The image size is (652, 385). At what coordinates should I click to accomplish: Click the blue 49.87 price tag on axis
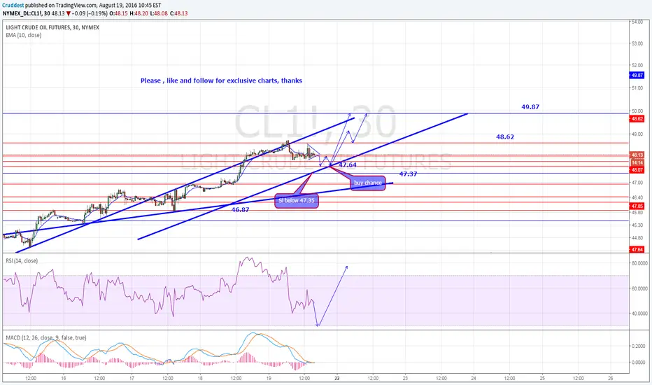(x=637, y=76)
